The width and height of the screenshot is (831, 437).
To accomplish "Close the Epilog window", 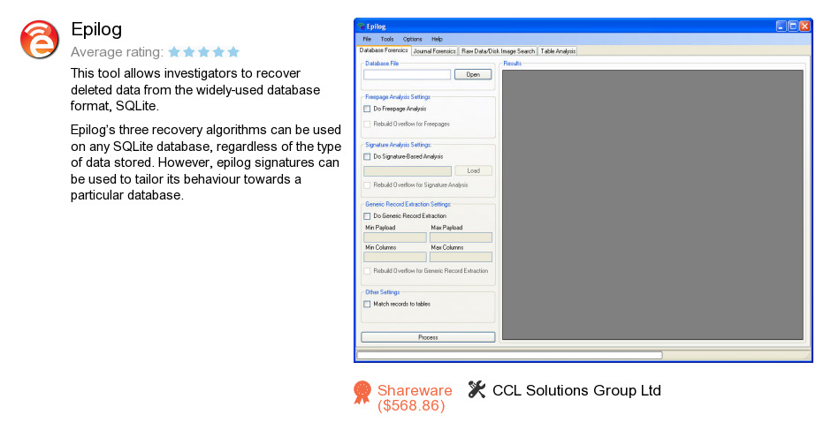I will (804, 26).
